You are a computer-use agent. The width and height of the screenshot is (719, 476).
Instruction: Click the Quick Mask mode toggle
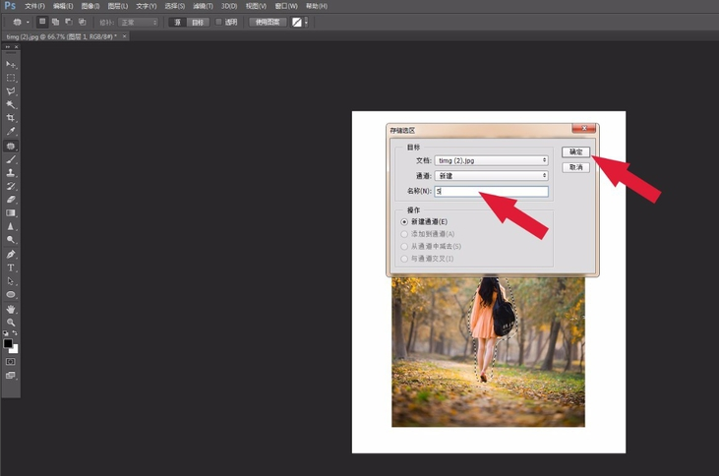click(x=11, y=362)
